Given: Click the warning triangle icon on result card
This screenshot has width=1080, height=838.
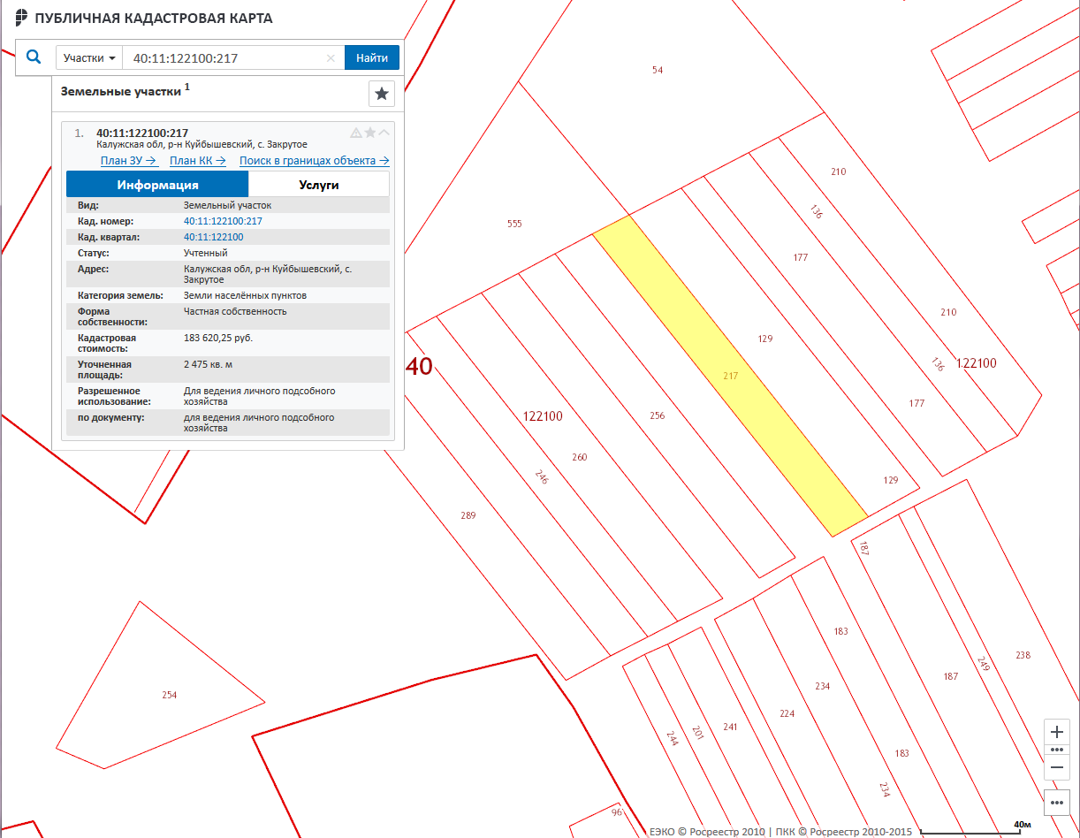Looking at the screenshot, I should (x=356, y=133).
